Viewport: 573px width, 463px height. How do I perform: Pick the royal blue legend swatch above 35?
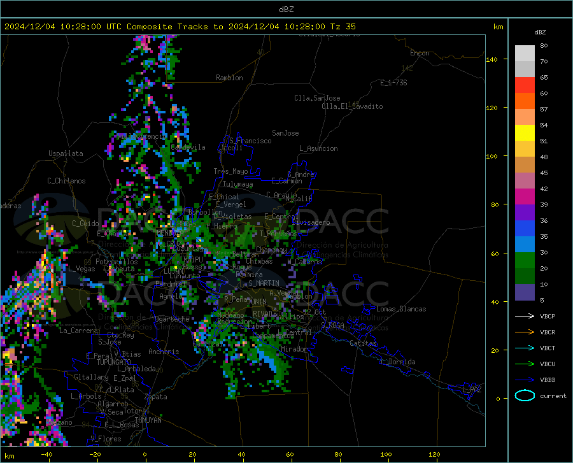click(x=525, y=229)
